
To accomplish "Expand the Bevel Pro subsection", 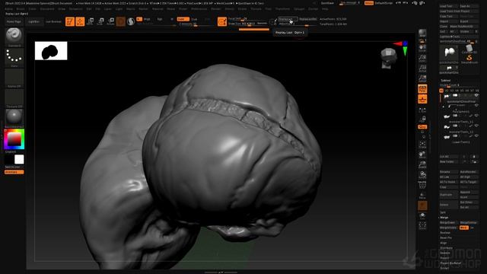I will 446,237.
